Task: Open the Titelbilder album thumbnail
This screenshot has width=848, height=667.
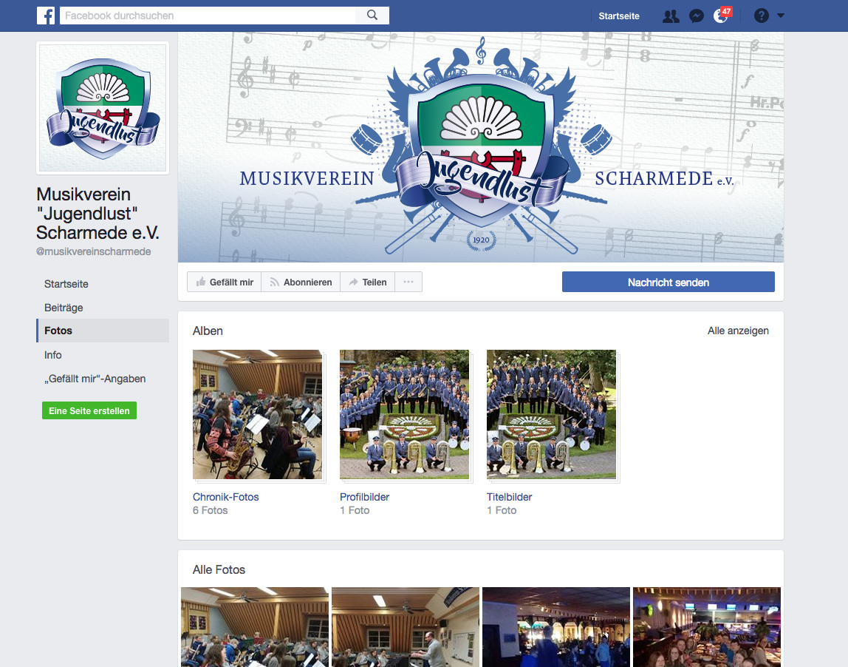Action: 552,414
